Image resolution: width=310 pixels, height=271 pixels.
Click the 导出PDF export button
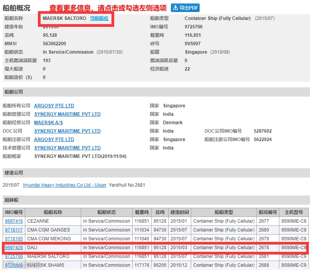coord(185,8)
